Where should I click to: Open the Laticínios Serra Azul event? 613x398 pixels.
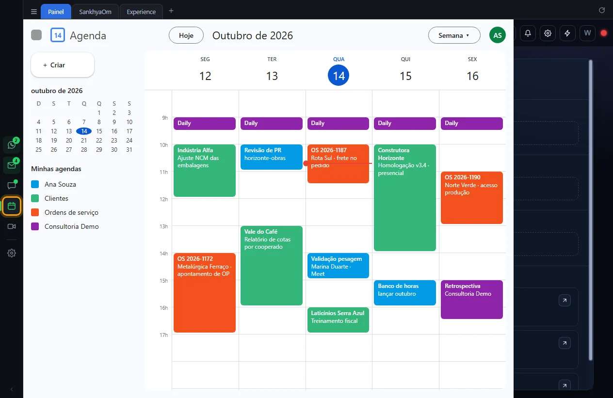click(x=338, y=320)
